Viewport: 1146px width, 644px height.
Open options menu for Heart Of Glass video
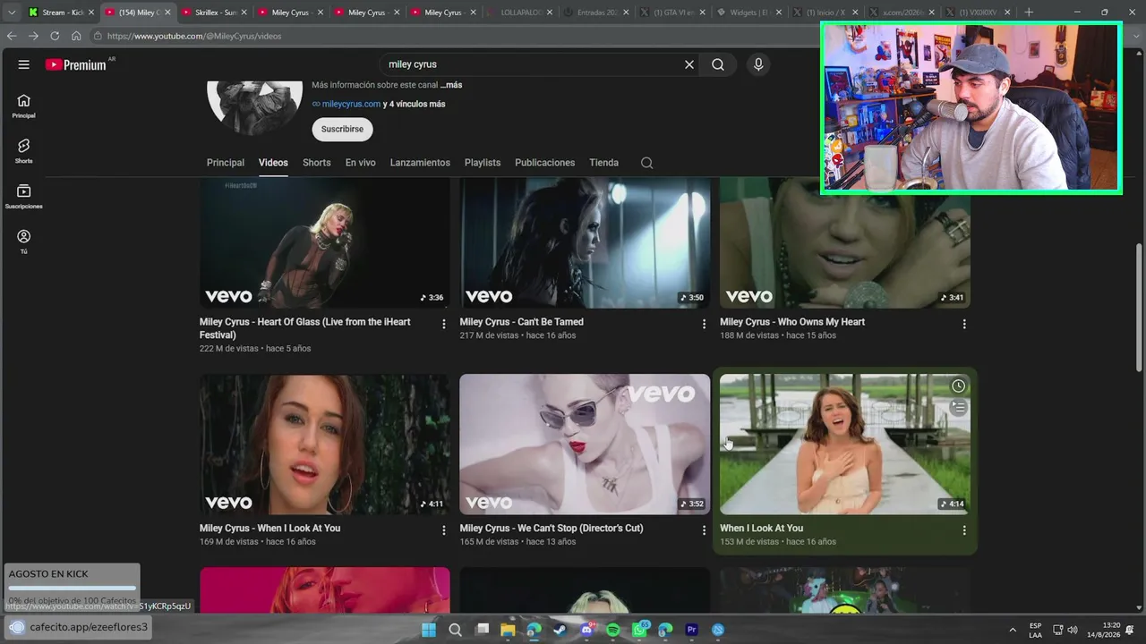(x=443, y=324)
